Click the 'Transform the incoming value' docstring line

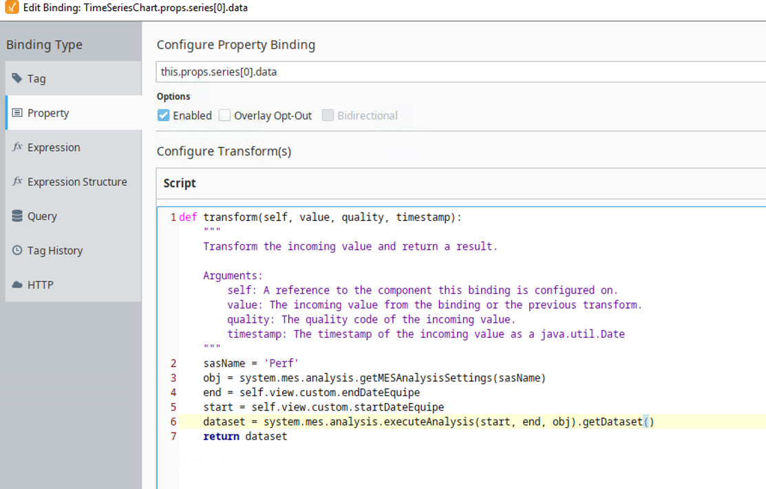click(350, 246)
